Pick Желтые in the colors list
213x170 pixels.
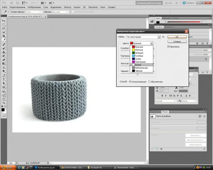click(x=142, y=50)
